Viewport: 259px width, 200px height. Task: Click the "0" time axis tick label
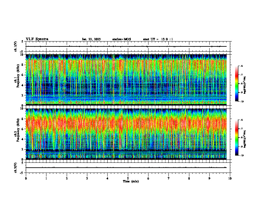tap(26, 178)
